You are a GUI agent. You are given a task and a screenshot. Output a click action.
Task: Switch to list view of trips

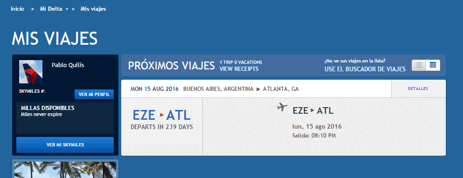point(419,65)
